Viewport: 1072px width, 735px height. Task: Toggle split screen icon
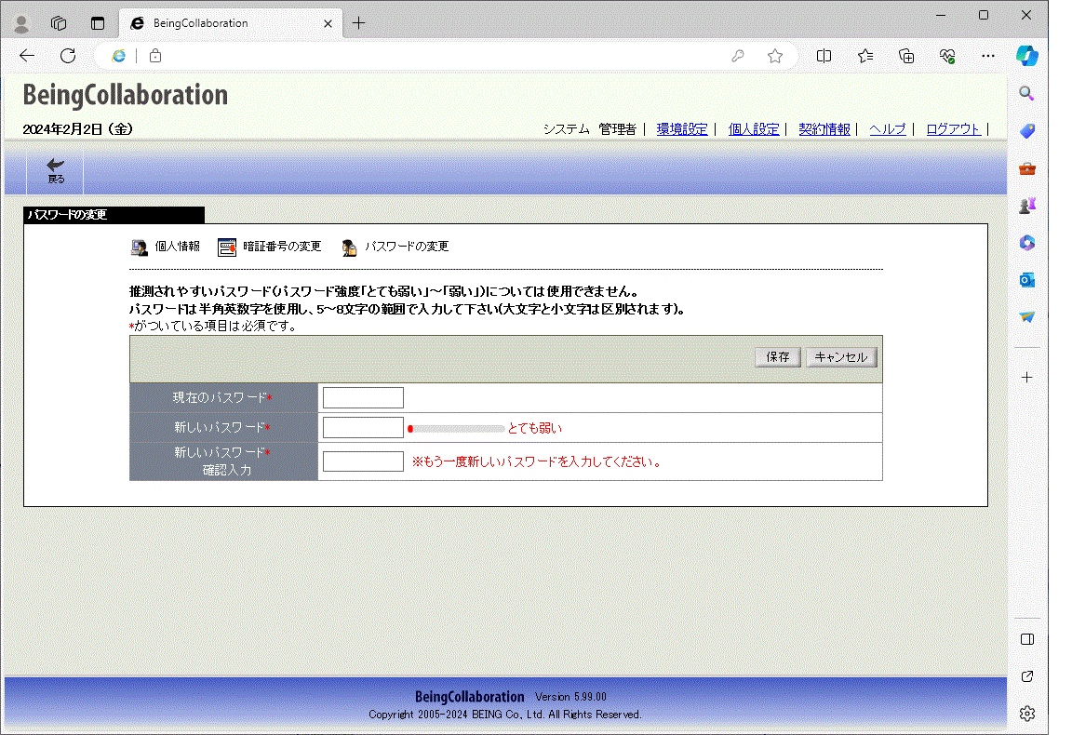click(x=824, y=56)
